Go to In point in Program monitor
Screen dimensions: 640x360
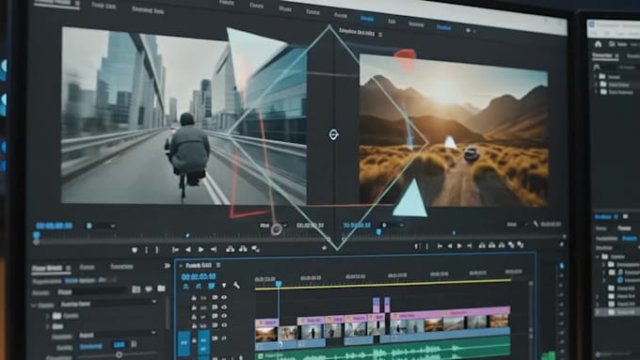pyautogui.click(x=440, y=245)
